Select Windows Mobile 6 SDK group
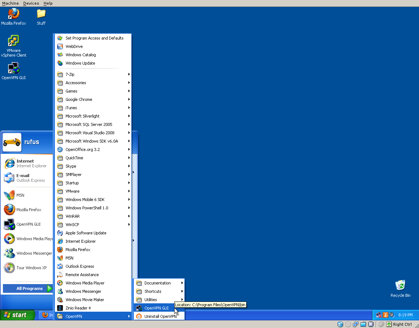This screenshot has width=419, height=328. (x=93, y=200)
